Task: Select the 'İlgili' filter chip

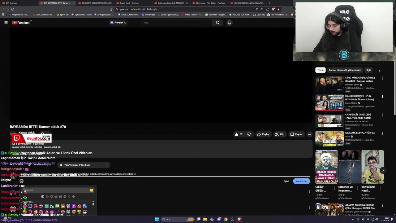Action: (369, 70)
